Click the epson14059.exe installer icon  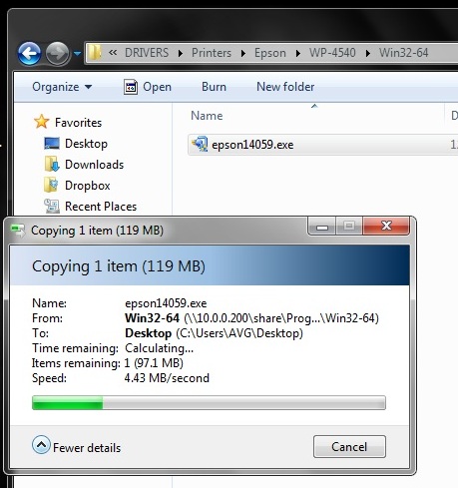200,144
